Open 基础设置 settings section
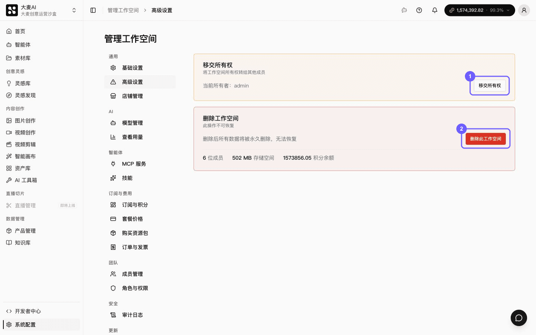This screenshot has width=536, height=335. (140, 68)
